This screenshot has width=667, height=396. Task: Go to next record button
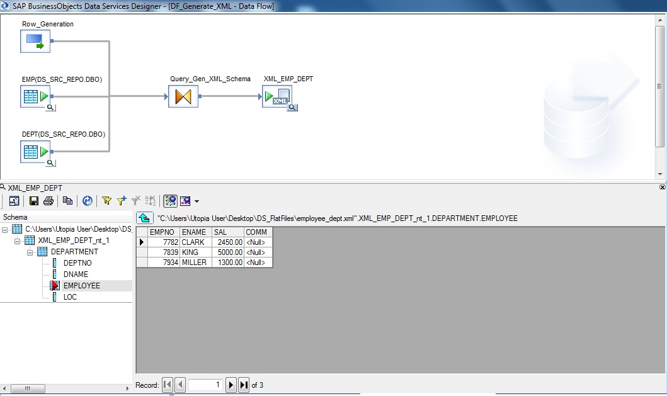(x=231, y=385)
